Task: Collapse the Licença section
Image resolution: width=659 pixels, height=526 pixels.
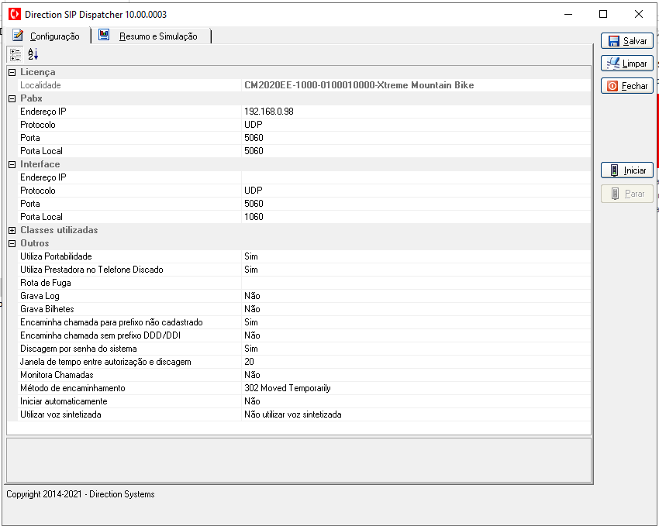Action: [12, 73]
